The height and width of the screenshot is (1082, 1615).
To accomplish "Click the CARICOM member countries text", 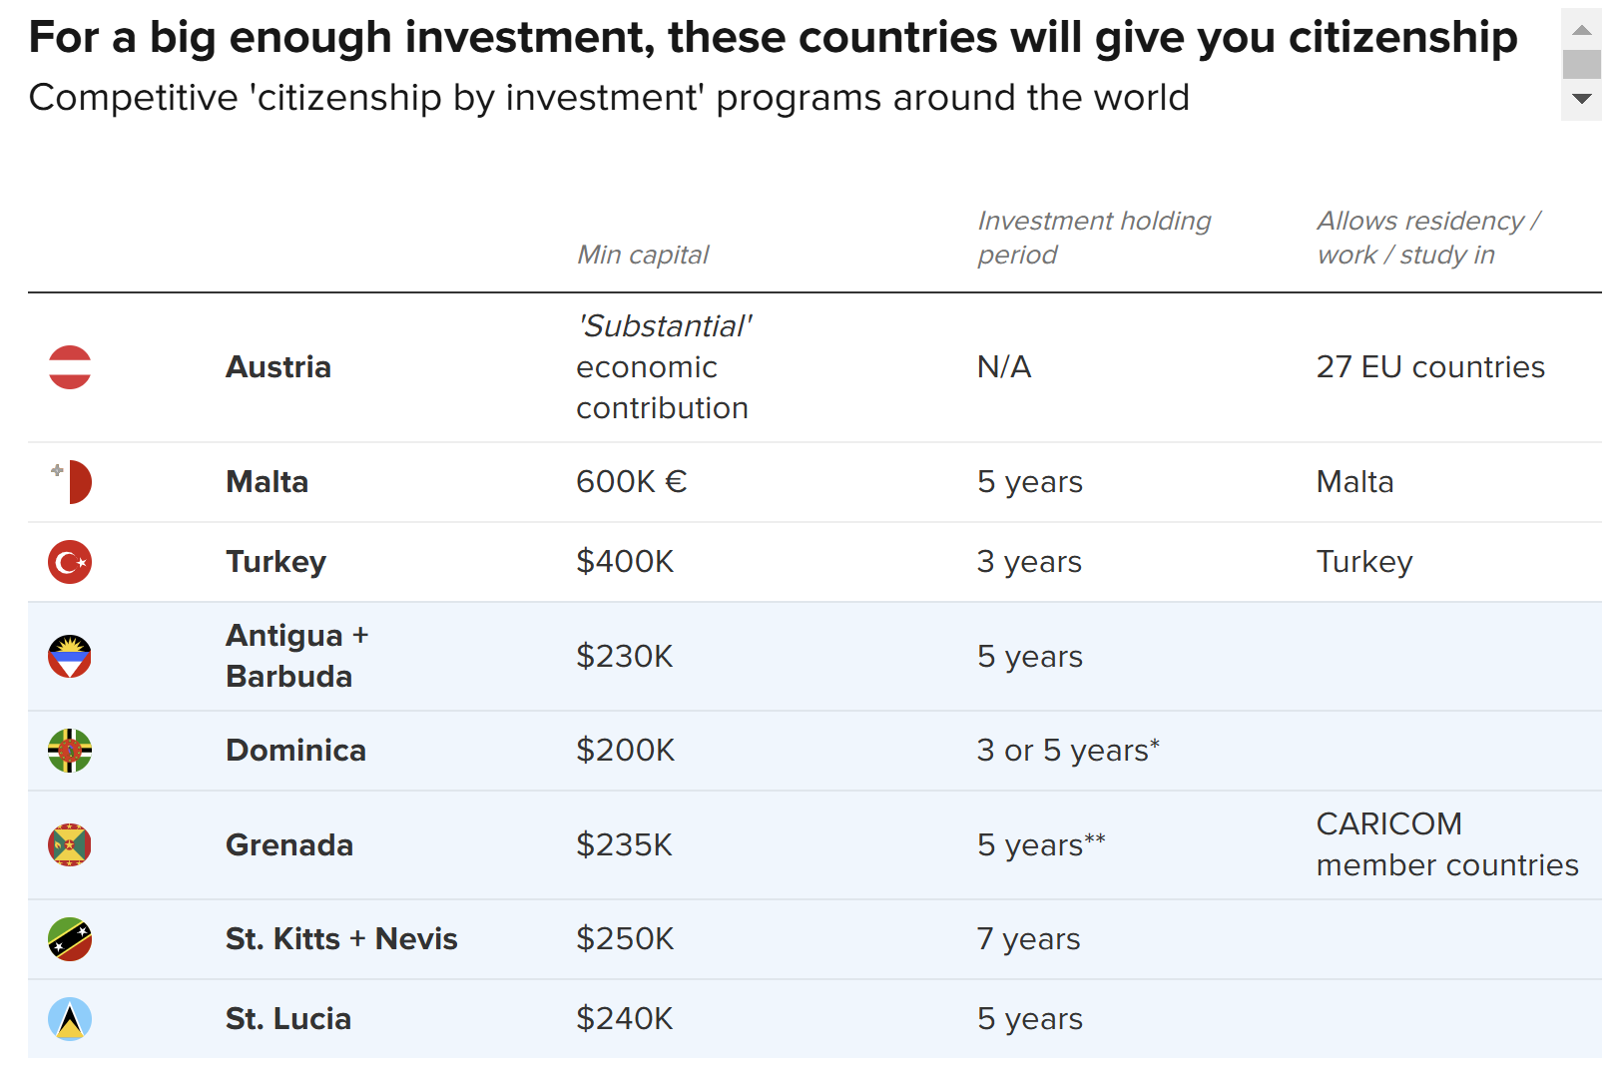I will pyautogui.click(x=1446, y=844).
